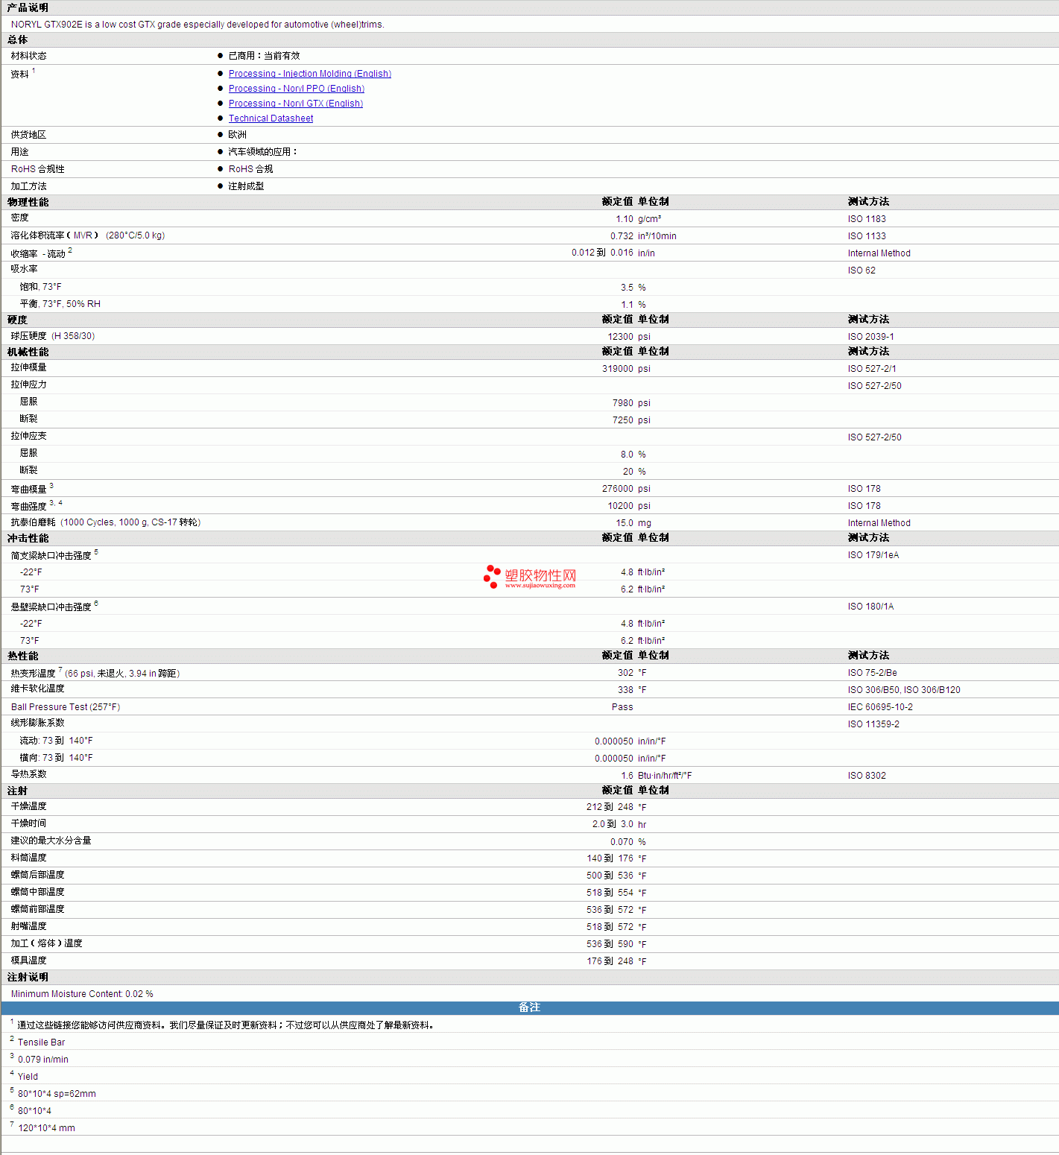Screen dimensions: 1059x1155
Task: Click the ISO 1133 test method
Action: 867,236
